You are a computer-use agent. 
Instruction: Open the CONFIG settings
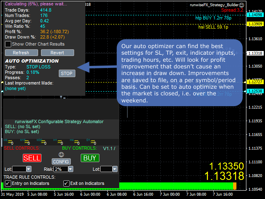[61, 161]
